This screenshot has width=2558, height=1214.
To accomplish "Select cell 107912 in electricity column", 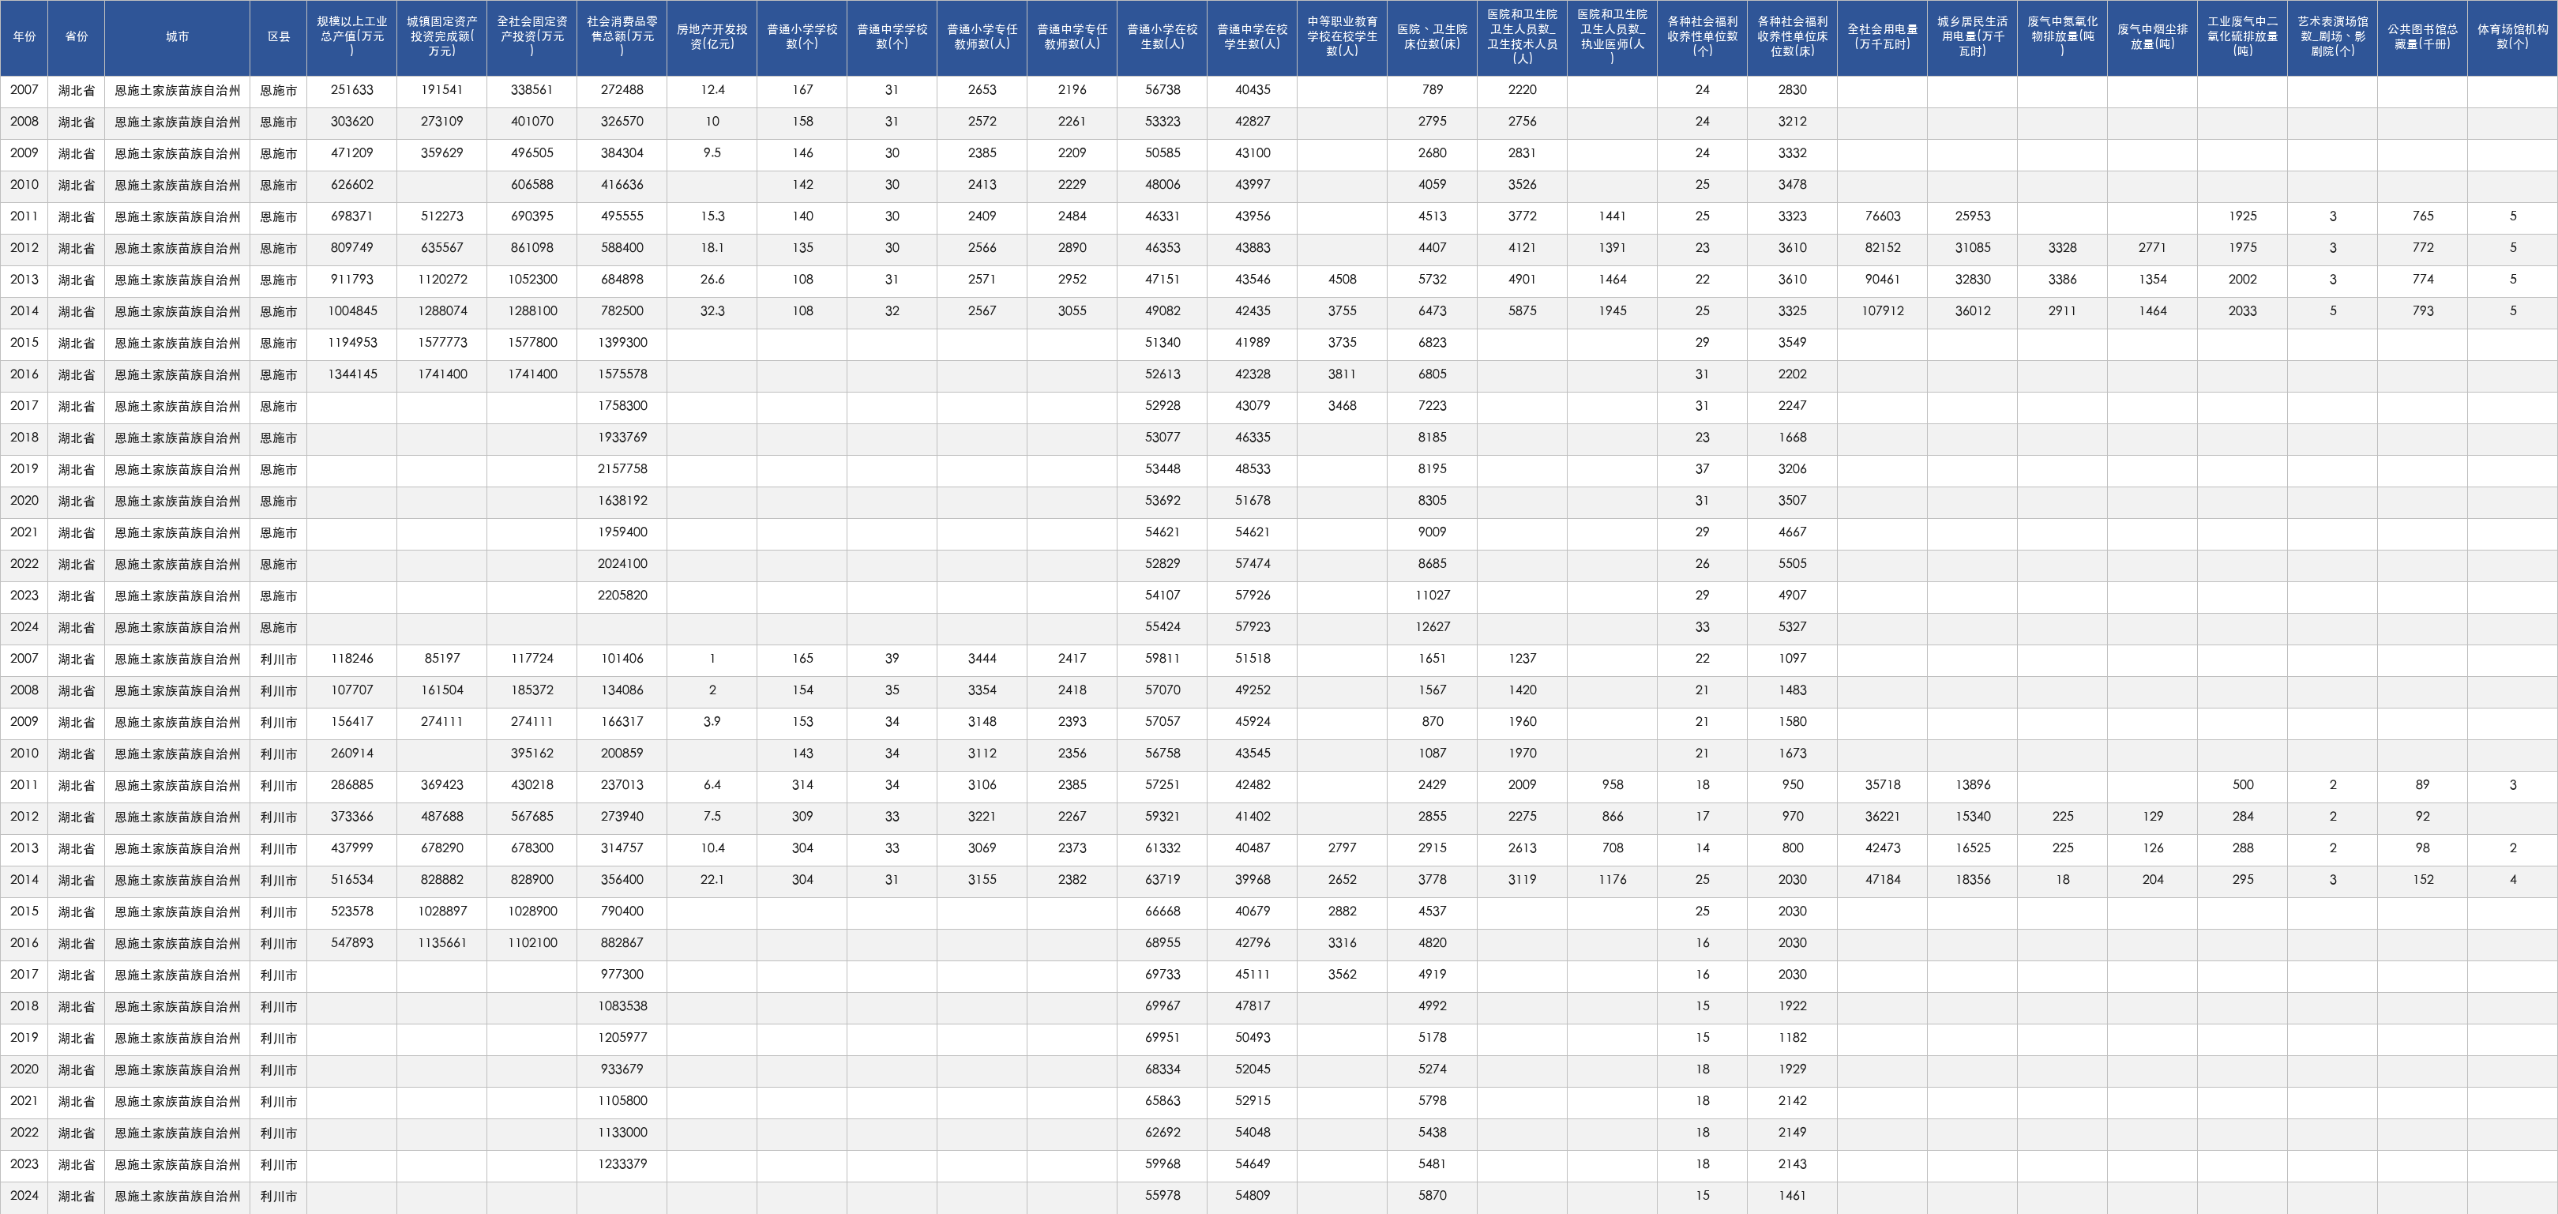I will point(1883,311).
